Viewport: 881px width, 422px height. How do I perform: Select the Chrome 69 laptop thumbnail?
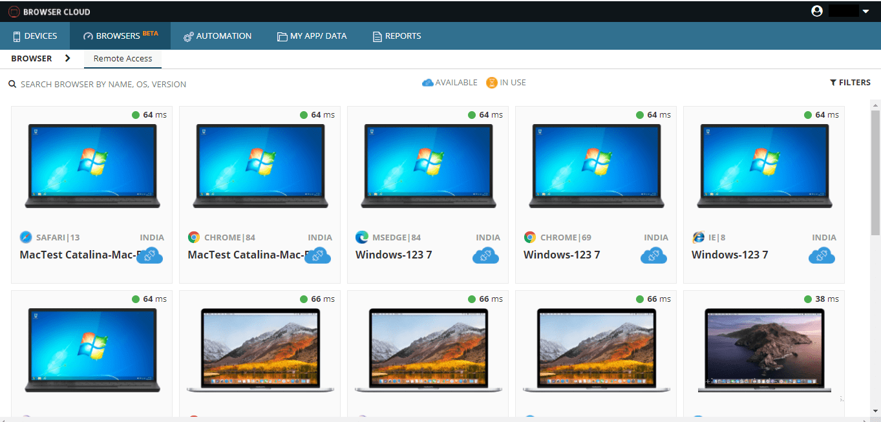[x=597, y=166]
